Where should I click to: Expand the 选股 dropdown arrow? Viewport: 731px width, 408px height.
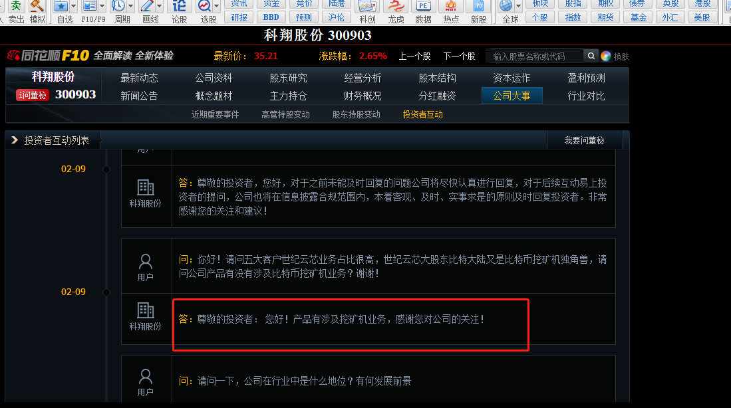coord(216,7)
